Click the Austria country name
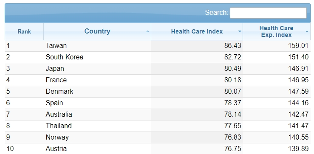Image resolution: width=314 pixels, height=154 pixels. point(56,149)
